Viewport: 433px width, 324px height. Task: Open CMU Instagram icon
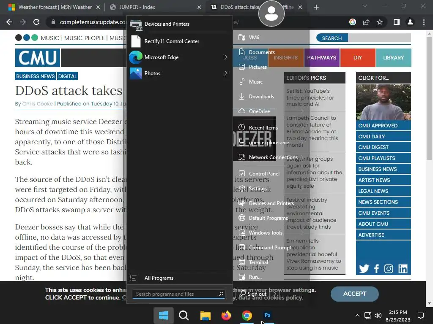[x=389, y=269]
